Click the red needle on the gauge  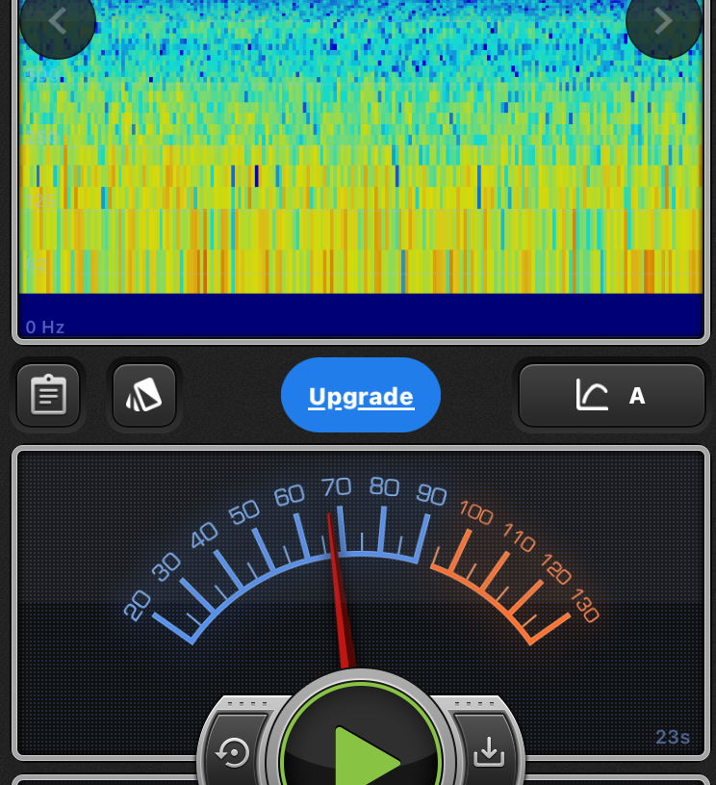pos(339,588)
